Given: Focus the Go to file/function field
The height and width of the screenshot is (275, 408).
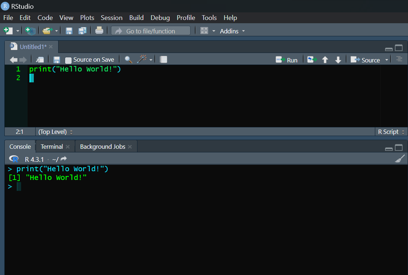Looking at the screenshot, I should tap(151, 31).
